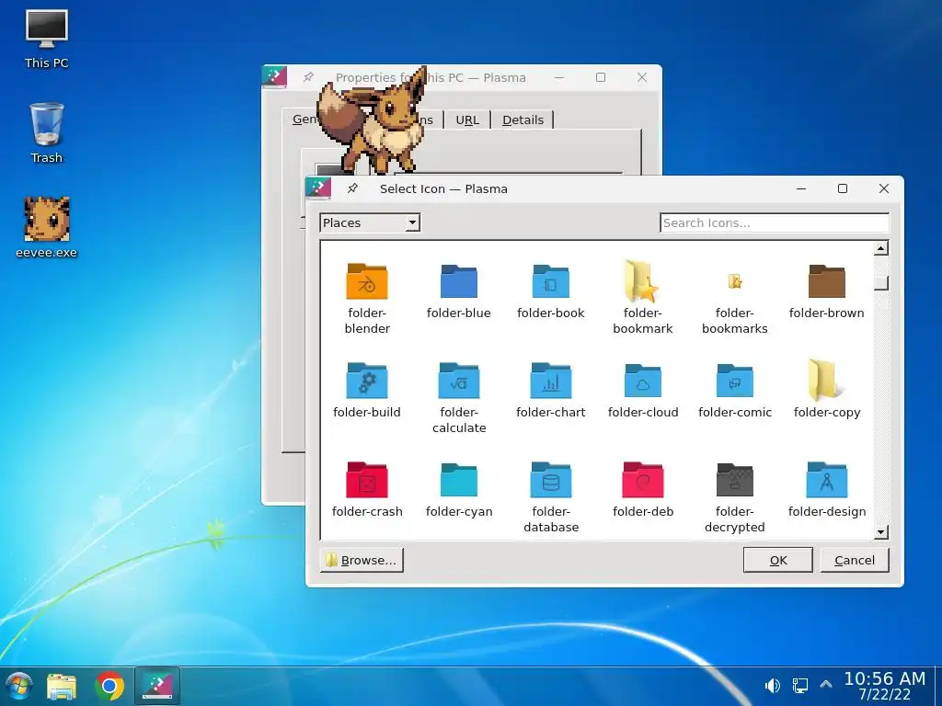
Task: Select the eevee.exe desktop icon
Action: (x=46, y=227)
